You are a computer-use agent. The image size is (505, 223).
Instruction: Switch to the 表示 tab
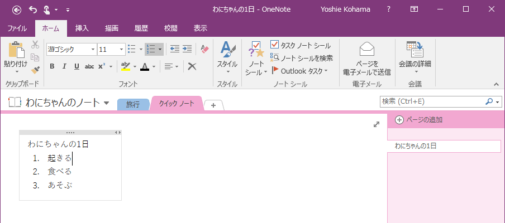point(201,28)
